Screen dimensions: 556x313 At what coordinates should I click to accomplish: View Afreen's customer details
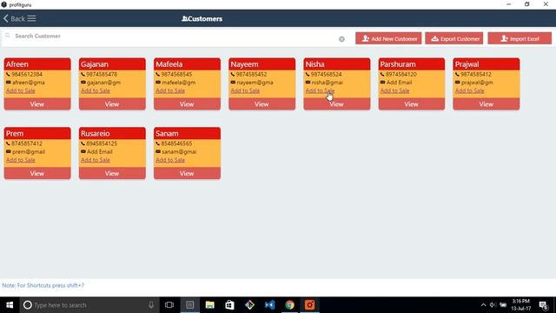tap(37, 104)
